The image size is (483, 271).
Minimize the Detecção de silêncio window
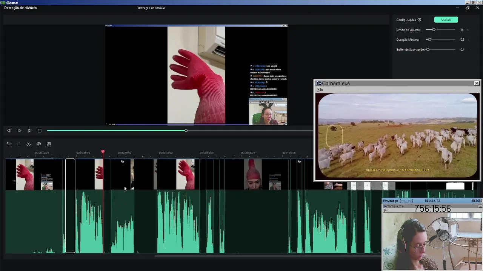pyautogui.click(x=457, y=8)
